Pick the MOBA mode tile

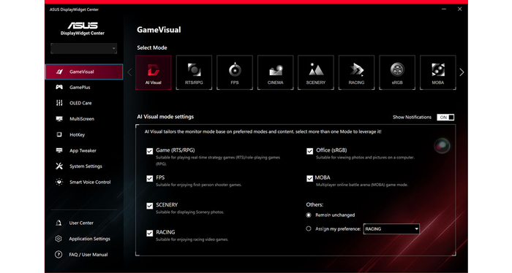coord(438,72)
